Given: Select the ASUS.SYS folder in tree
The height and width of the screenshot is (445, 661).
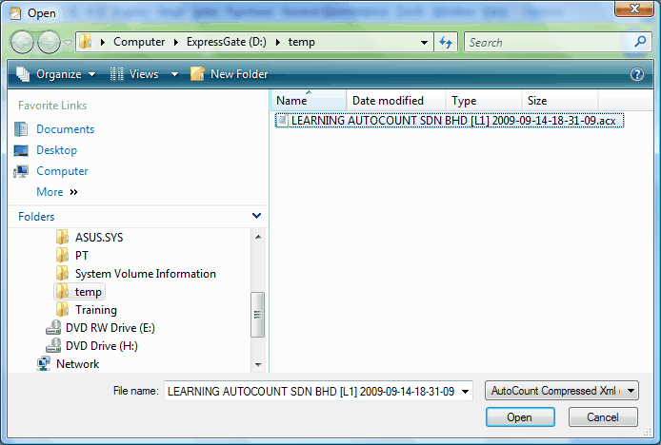Looking at the screenshot, I should [x=99, y=238].
